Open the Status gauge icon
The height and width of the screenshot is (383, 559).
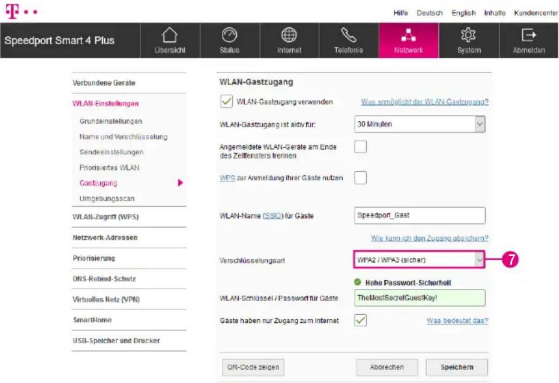pos(229,35)
